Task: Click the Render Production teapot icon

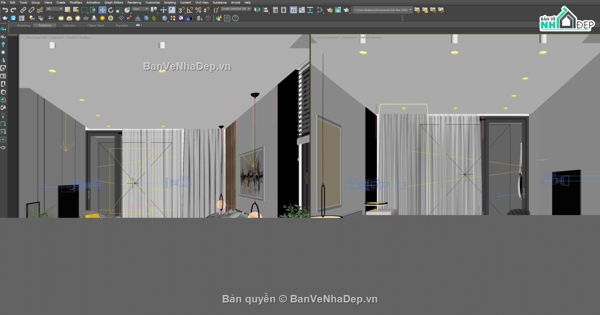Action: coord(346,9)
